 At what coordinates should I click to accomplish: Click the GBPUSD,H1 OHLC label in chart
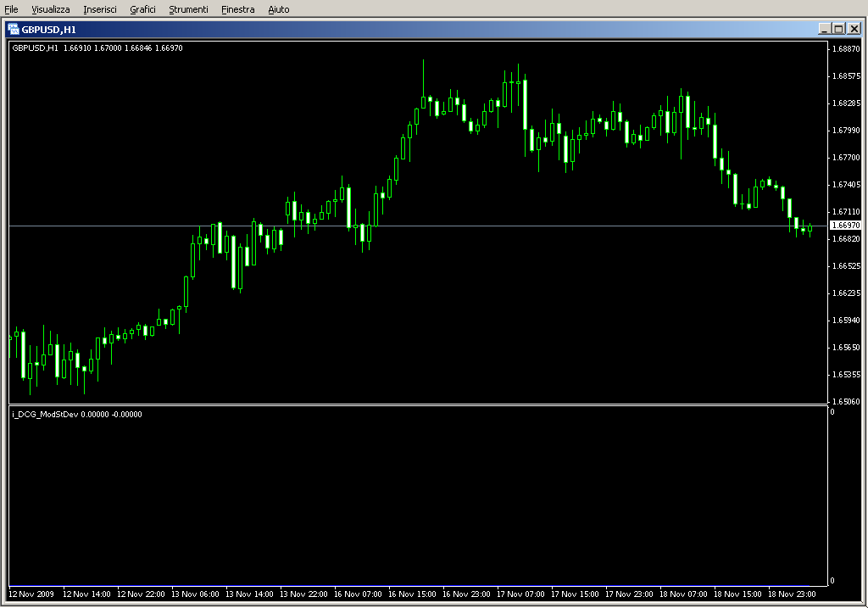pos(97,48)
